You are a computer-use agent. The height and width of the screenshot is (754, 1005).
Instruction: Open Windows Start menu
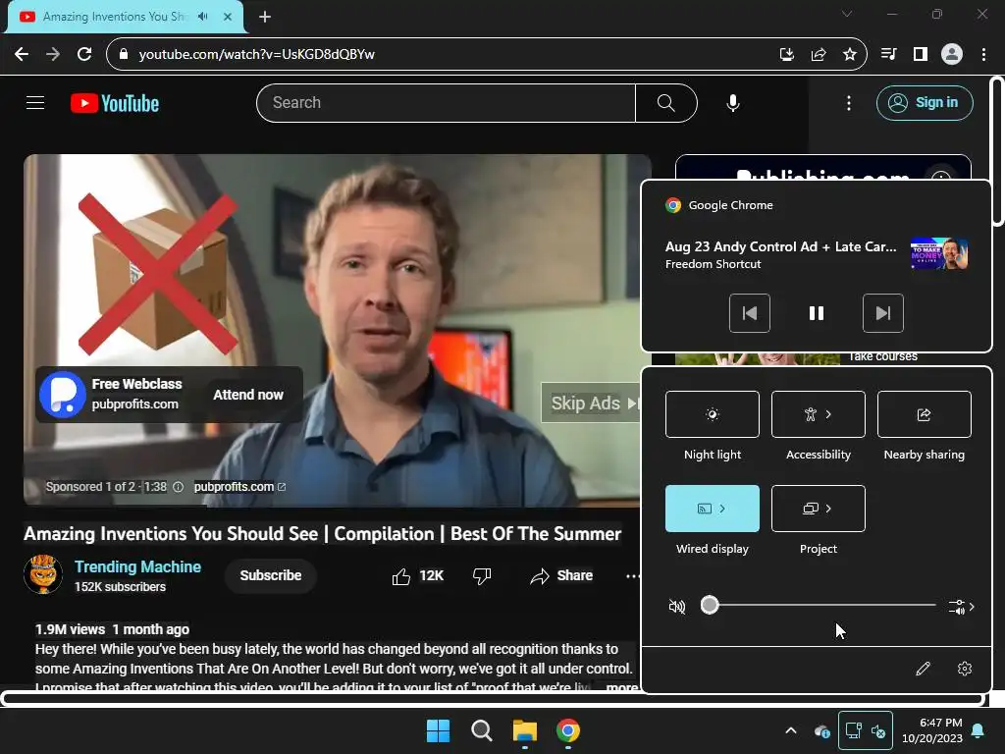(439, 730)
